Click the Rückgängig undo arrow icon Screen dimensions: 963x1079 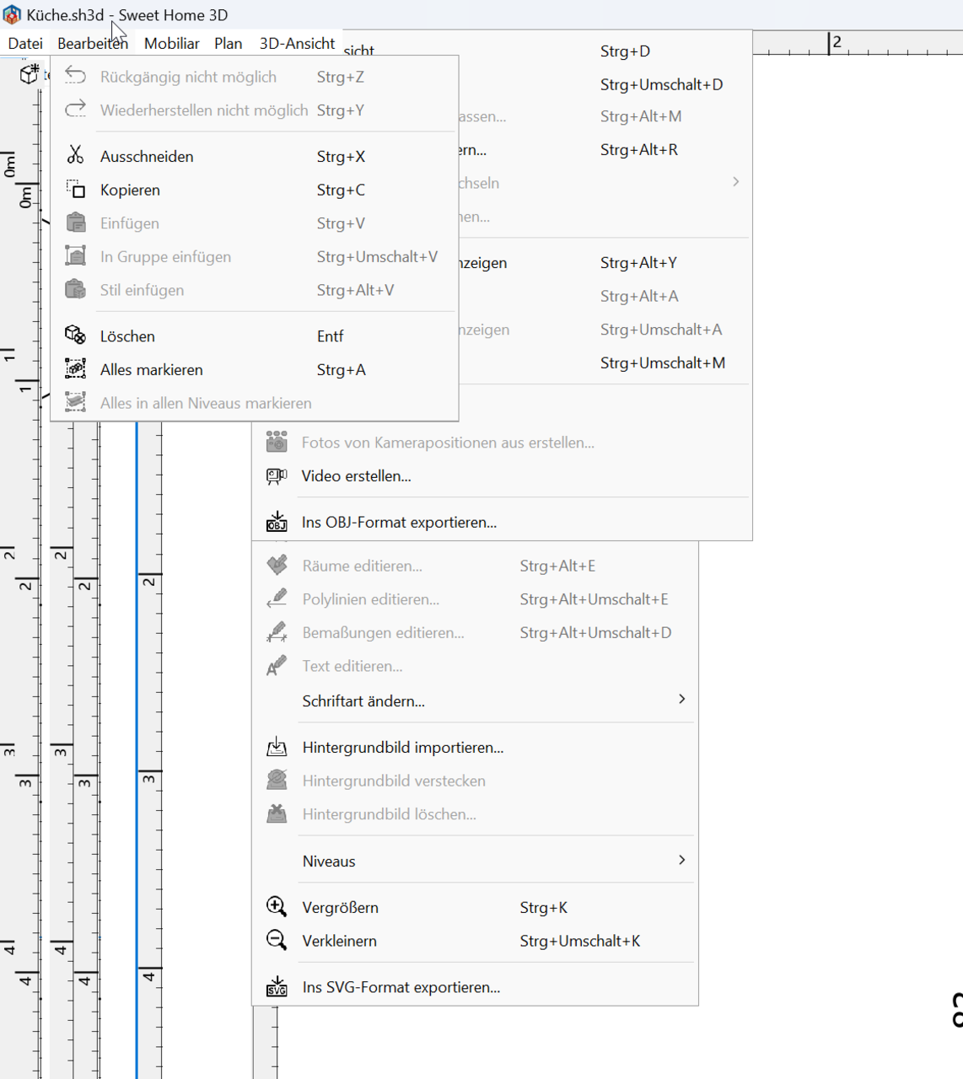(x=76, y=76)
